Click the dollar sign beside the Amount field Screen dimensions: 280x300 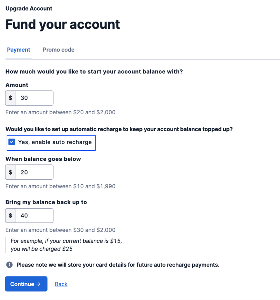(x=11, y=98)
